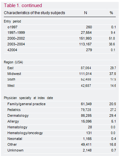
Task: Select the 'Characteristics of the study subjects' header
Action: coord(35,13)
